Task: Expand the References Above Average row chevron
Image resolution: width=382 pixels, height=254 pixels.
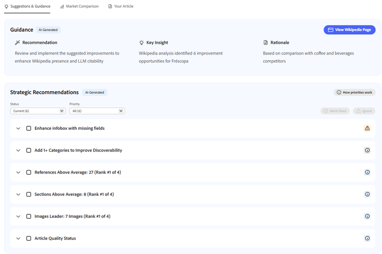Action: pos(18,172)
